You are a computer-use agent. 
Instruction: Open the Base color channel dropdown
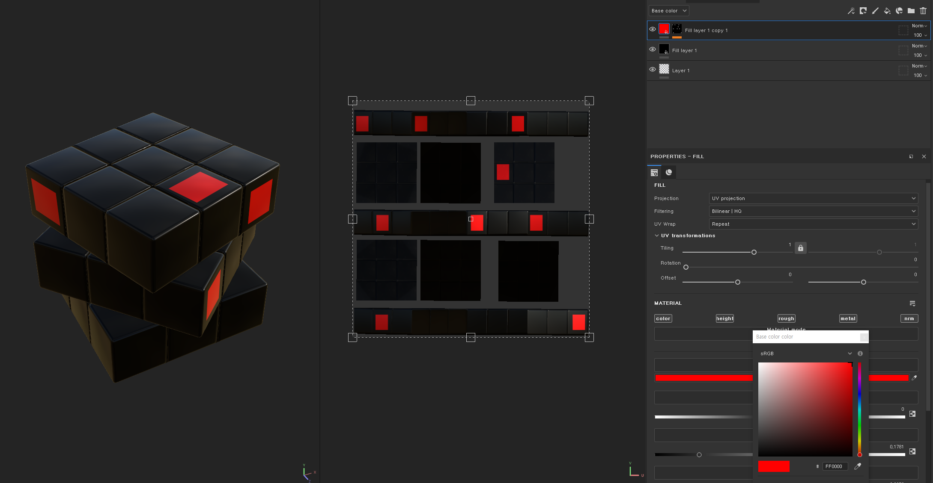668,11
